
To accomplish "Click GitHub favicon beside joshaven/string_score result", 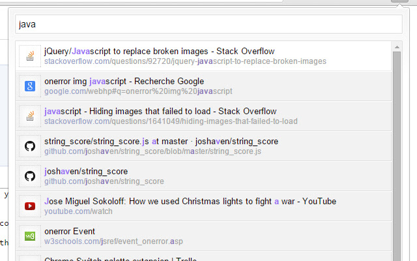I will click(x=30, y=176).
